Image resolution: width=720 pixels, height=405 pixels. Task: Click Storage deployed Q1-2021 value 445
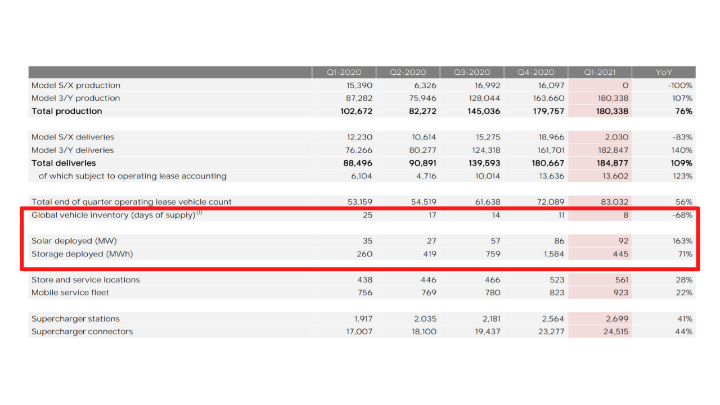coord(621,254)
